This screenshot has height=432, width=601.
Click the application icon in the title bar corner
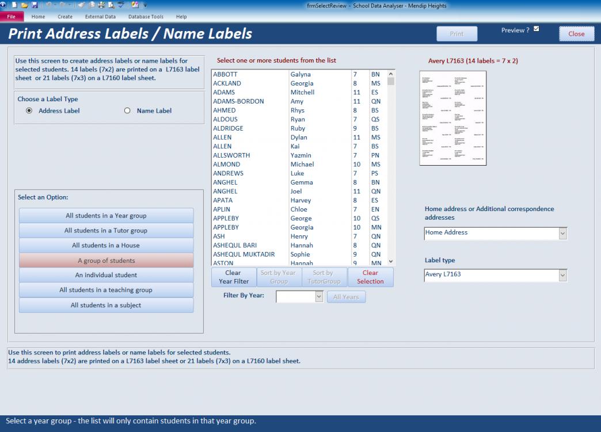[3, 5]
